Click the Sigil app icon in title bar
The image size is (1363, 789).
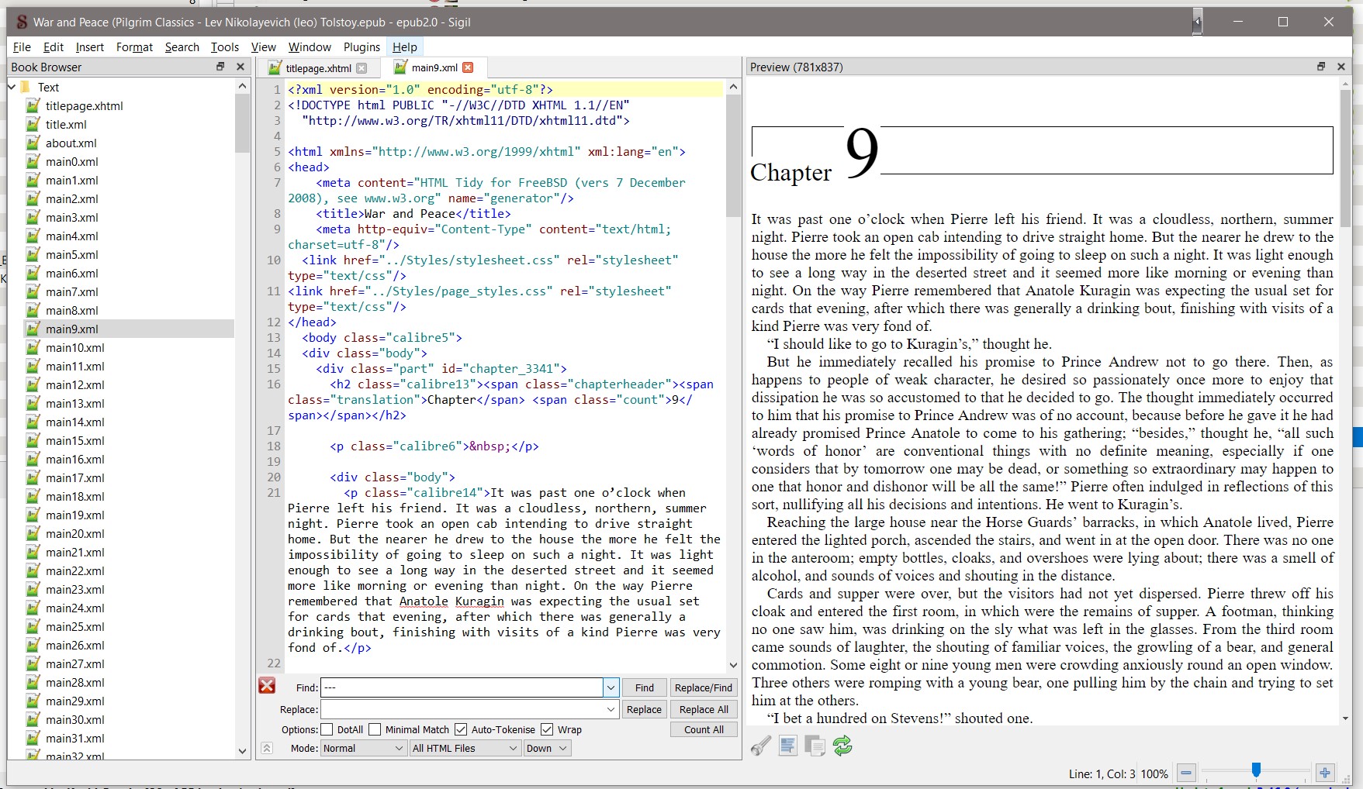click(22, 22)
